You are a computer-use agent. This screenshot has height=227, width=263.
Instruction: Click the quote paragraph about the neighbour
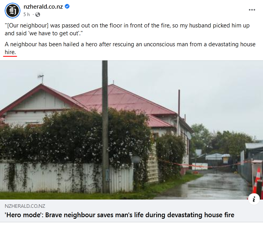point(127,29)
